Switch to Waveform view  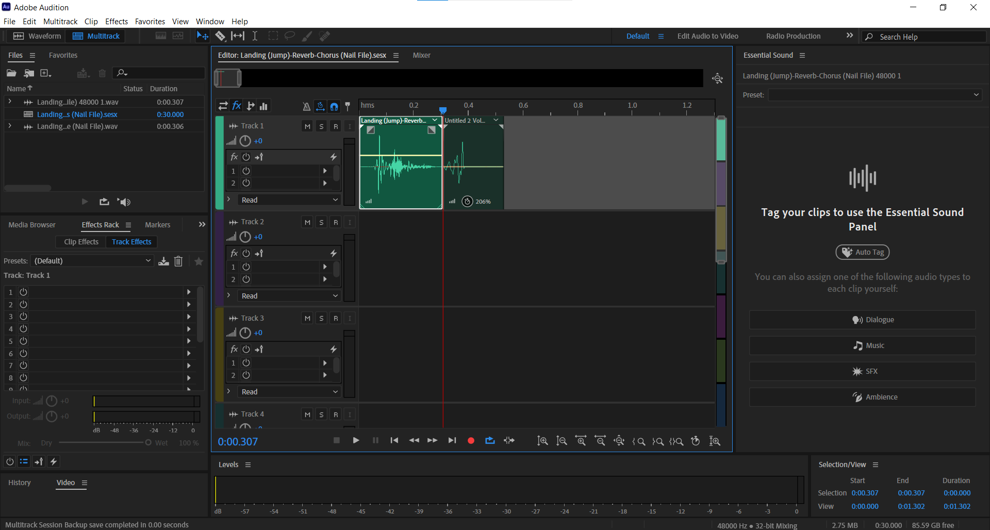36,36
